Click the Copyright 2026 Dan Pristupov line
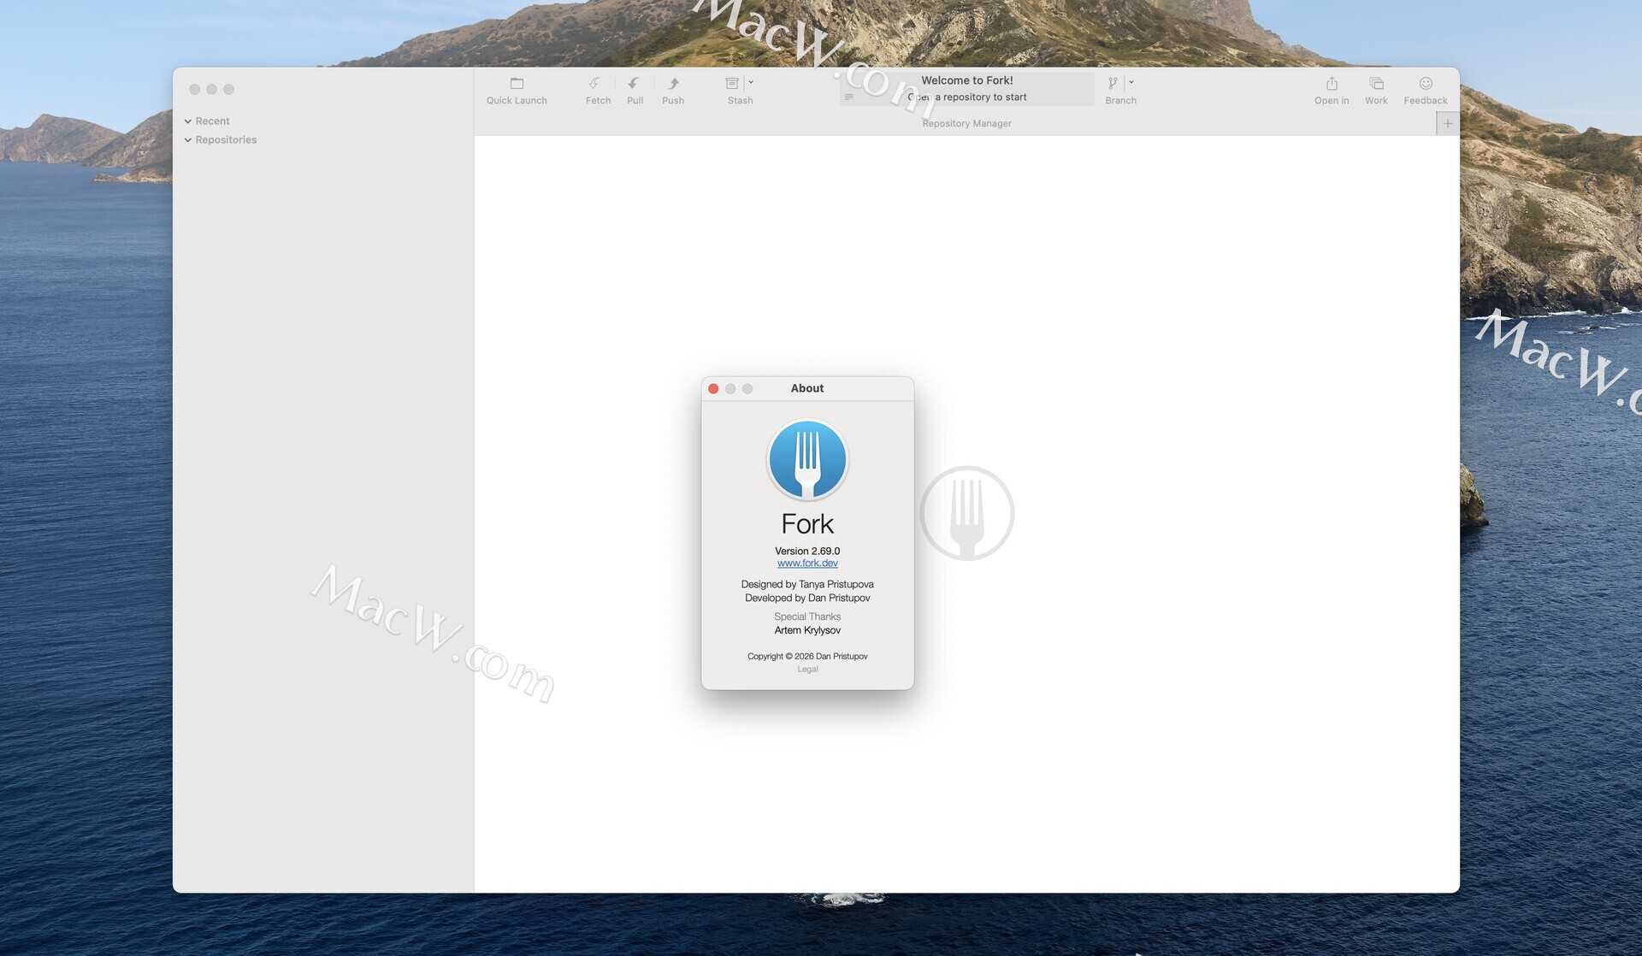This screenshot has height=956, width=1642. pos(807,657)
